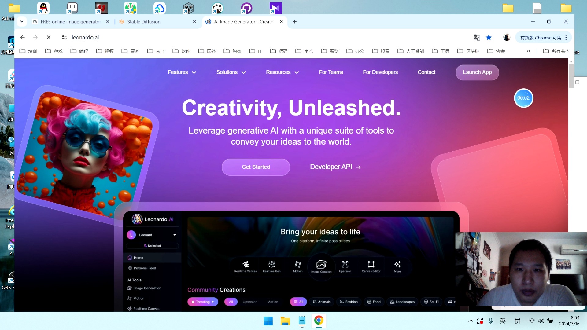Select the Sci-Fi category chip

[x=431, y=302]
